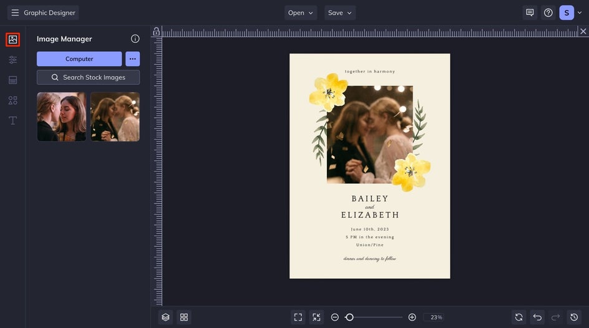Click the Graphic Designer title label
The width and height of the screenshot is (589, 328).
click(x=49, y=12)
